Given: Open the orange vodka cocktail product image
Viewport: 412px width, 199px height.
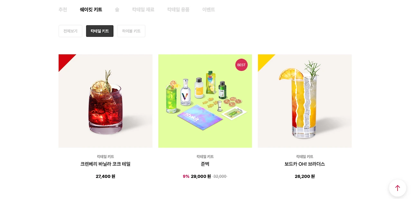Looking at the screenshot, I should click(x=305, y=101).
